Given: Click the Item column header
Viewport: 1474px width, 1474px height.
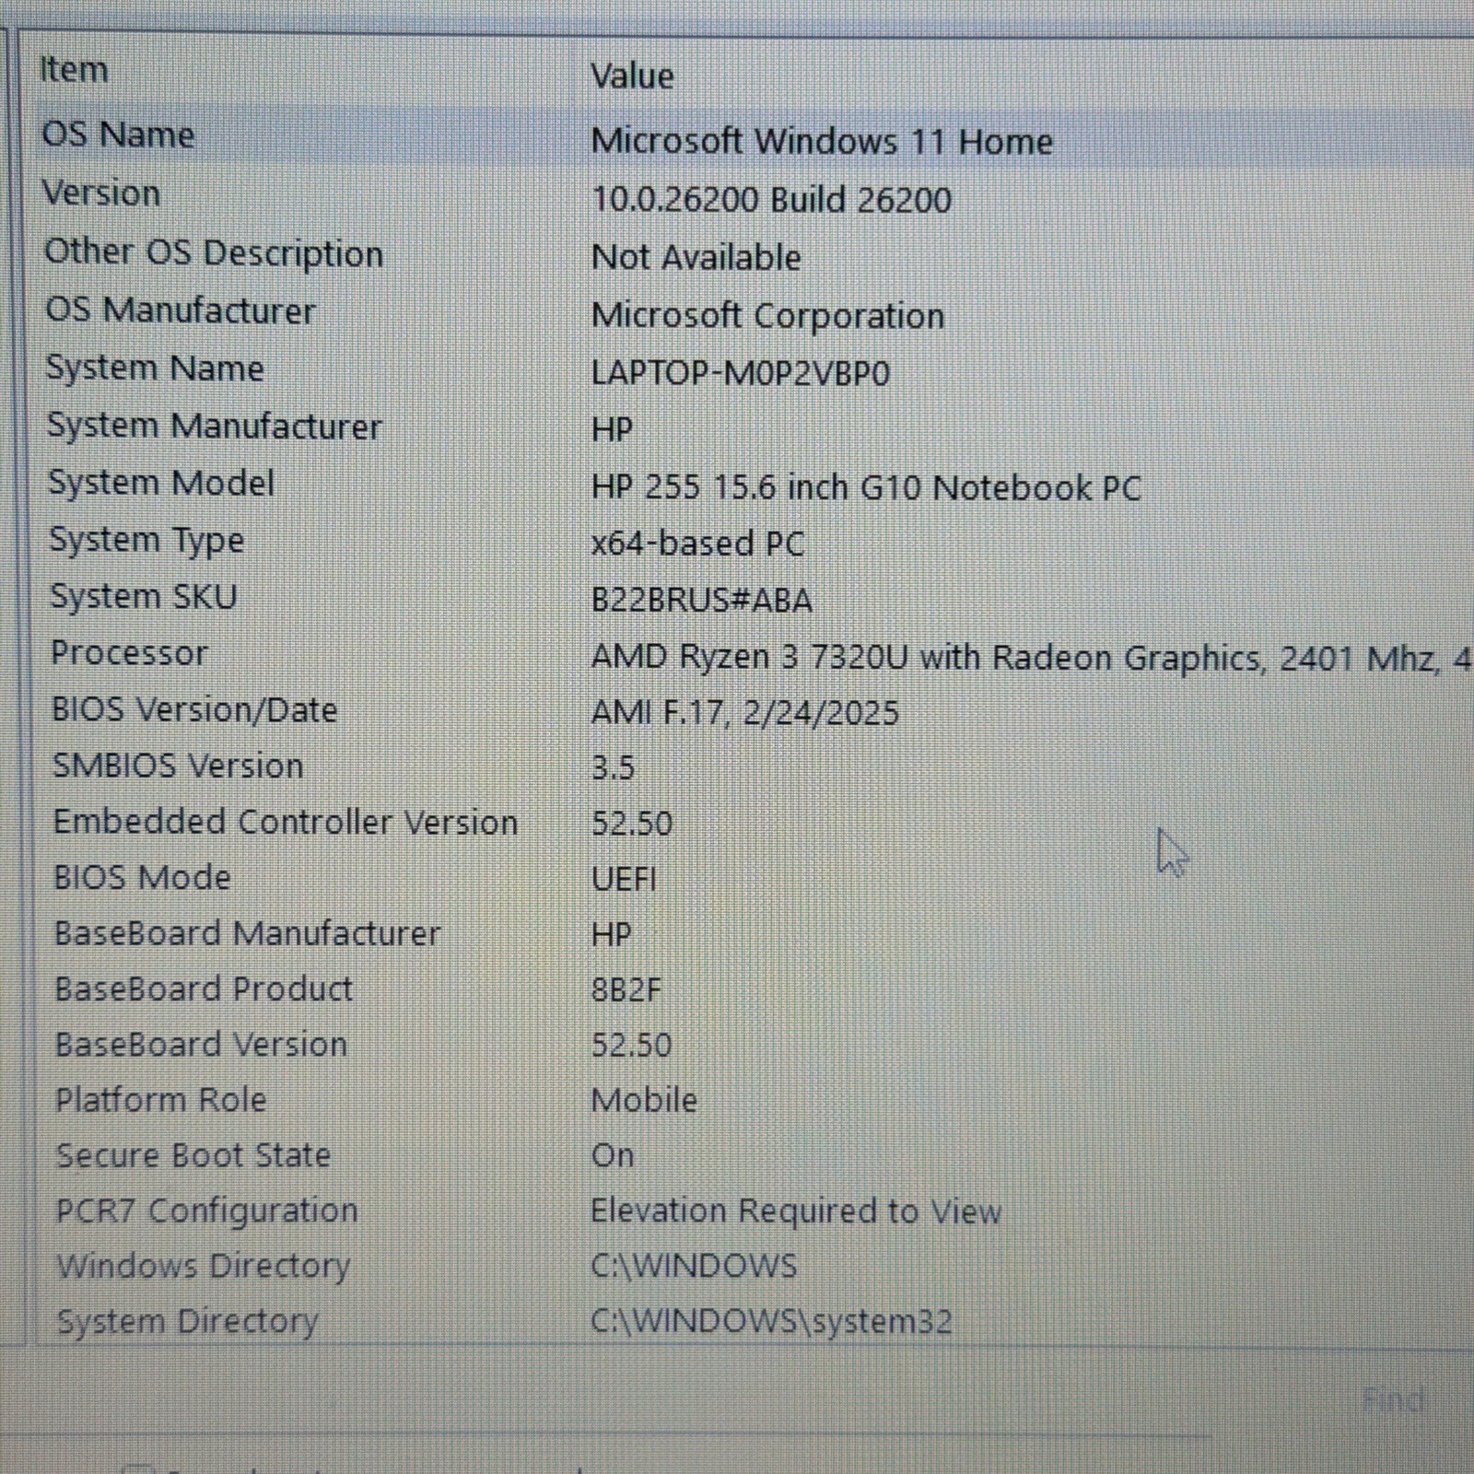Looking at the screenshot, I should pyautogui.click(x=74, y=70).
